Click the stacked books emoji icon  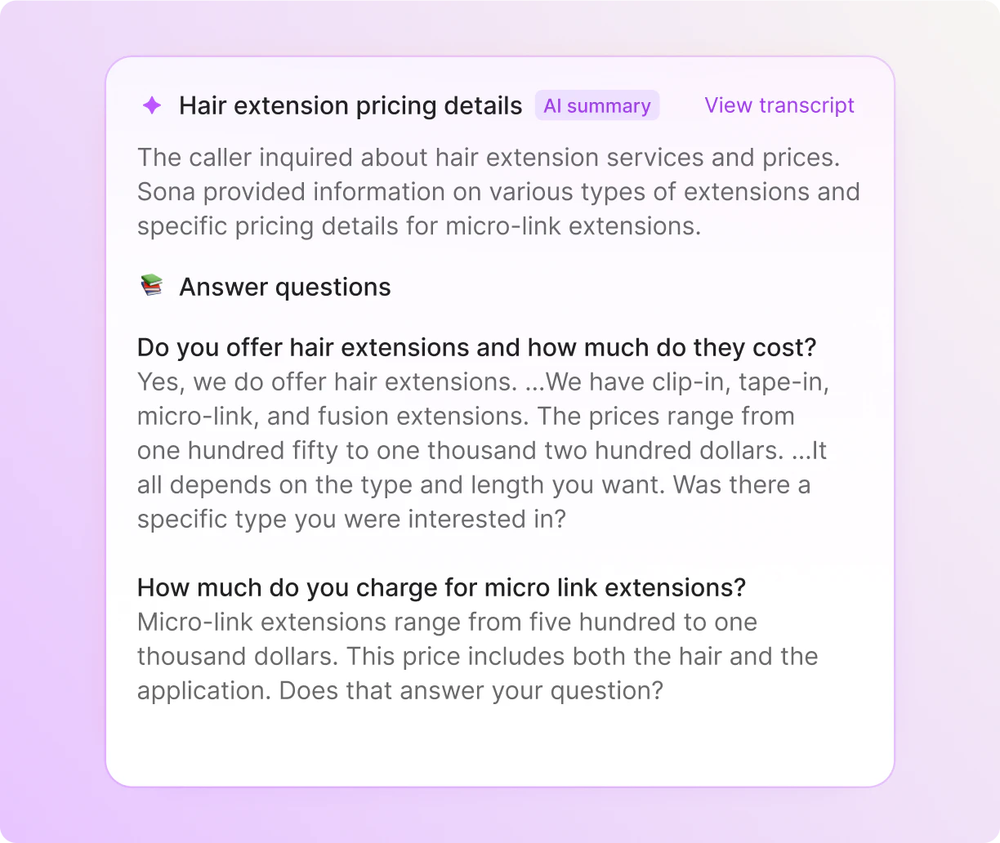tap(152, 286)
